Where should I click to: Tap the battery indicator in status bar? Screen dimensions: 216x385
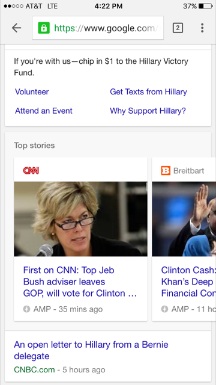pos(205,6)
